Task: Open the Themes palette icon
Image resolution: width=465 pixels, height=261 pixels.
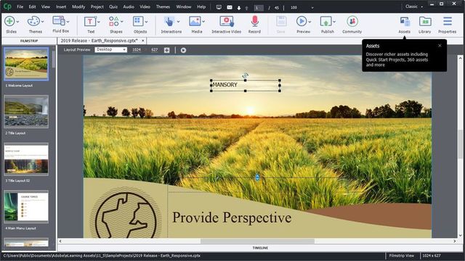Action: 33,21
